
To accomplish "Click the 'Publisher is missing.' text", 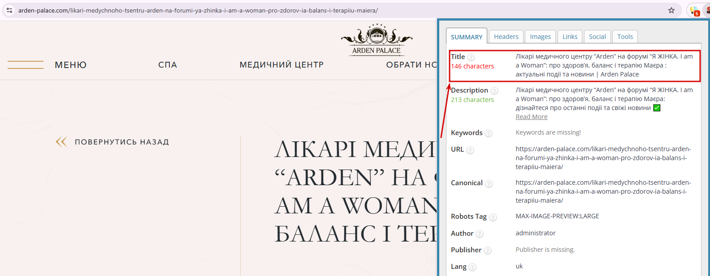I will pos(545,250).
